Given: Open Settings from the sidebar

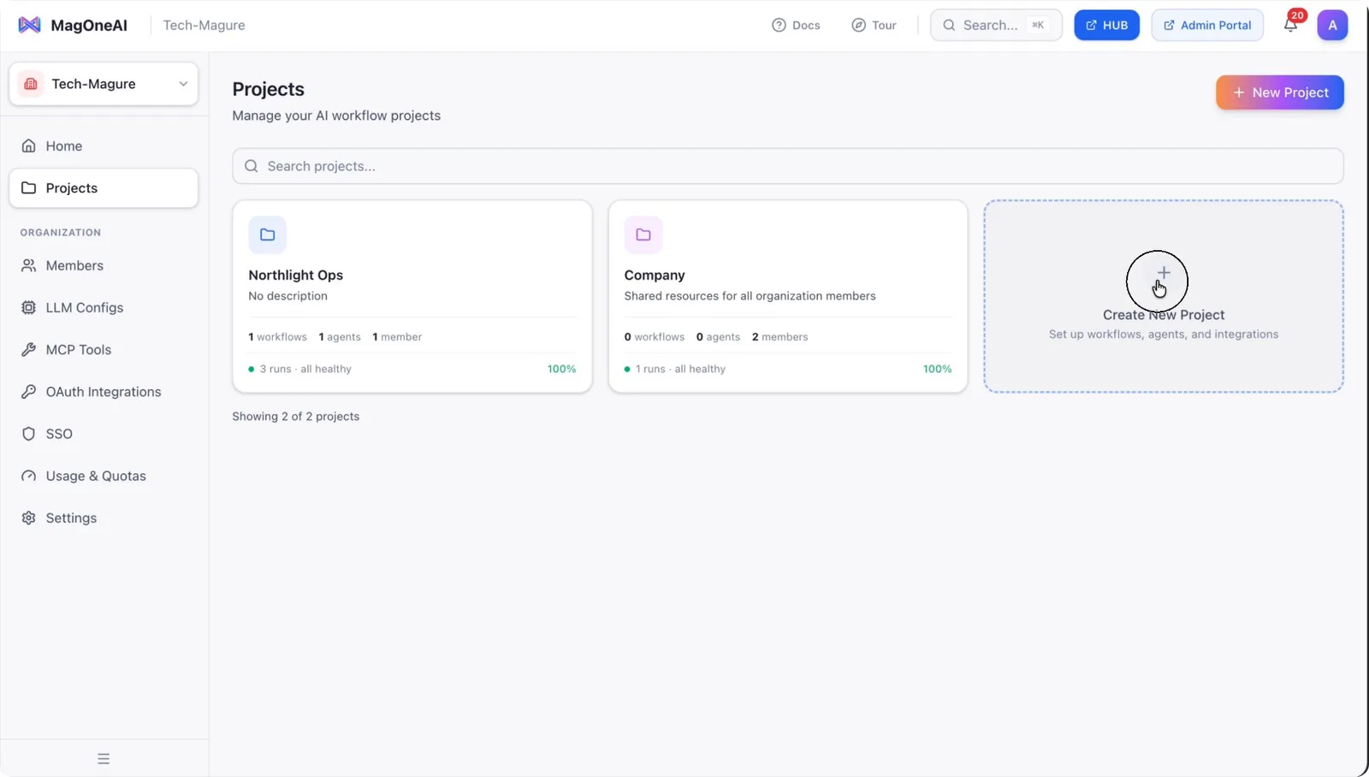Looking at the screenshot, I should coord(104,518).
